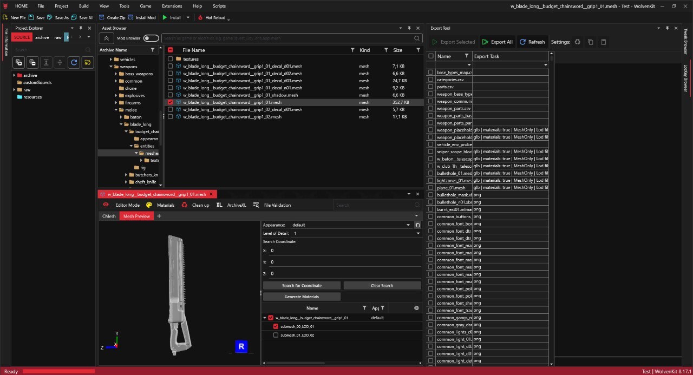Switch to the CMesh tab
693x375 pixels.
[109, 216]
